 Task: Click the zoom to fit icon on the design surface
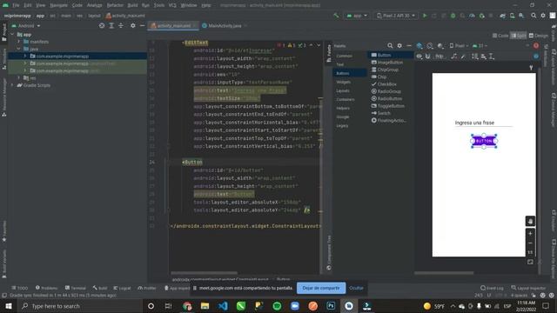(x=530, y=262)
